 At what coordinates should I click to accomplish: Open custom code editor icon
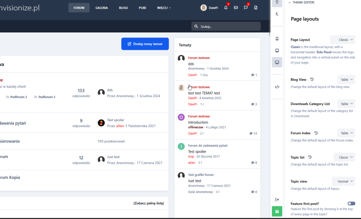(x=277, y=87)
